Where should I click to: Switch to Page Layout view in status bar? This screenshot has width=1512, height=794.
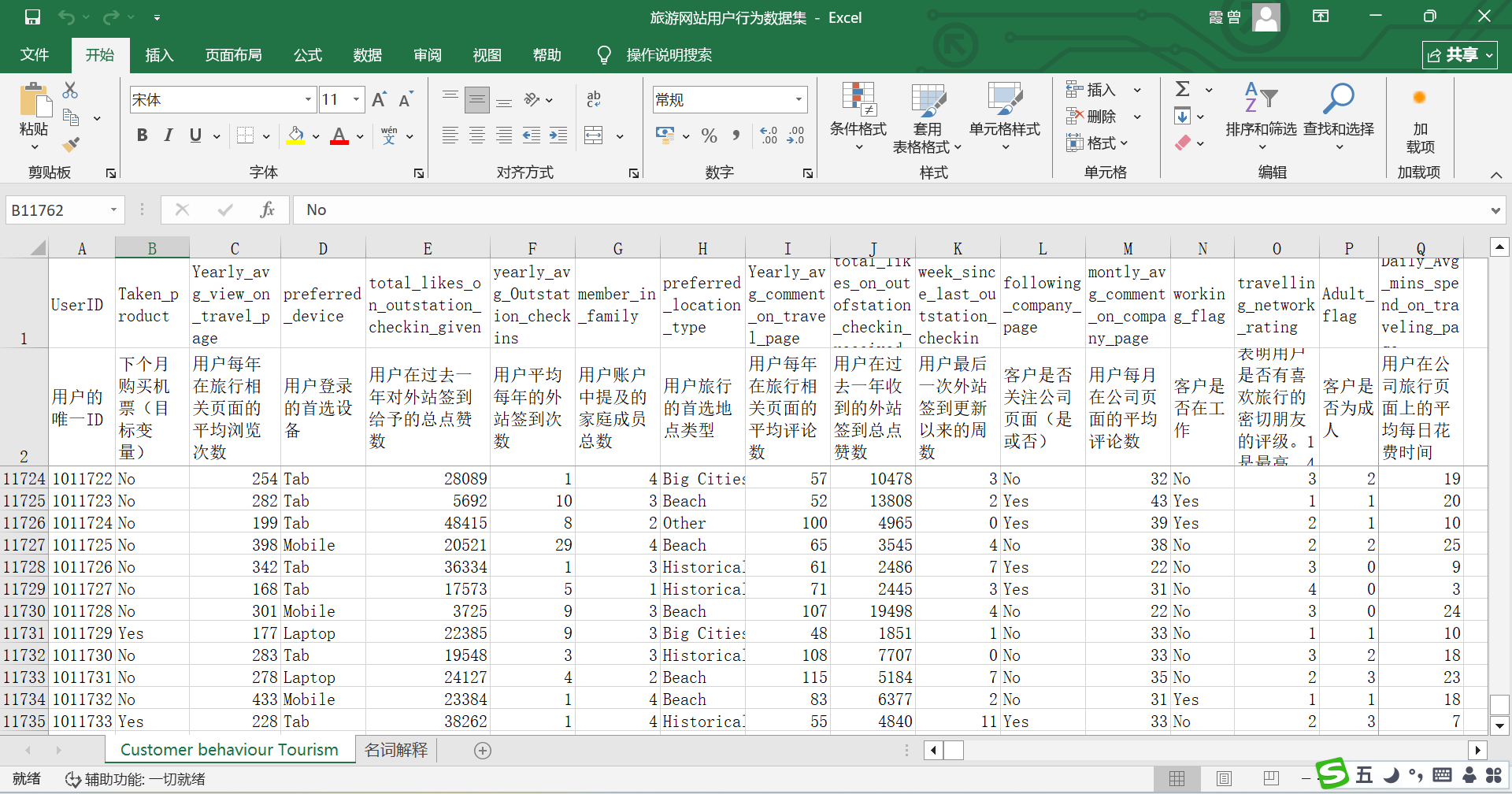tap(1224, 778)
